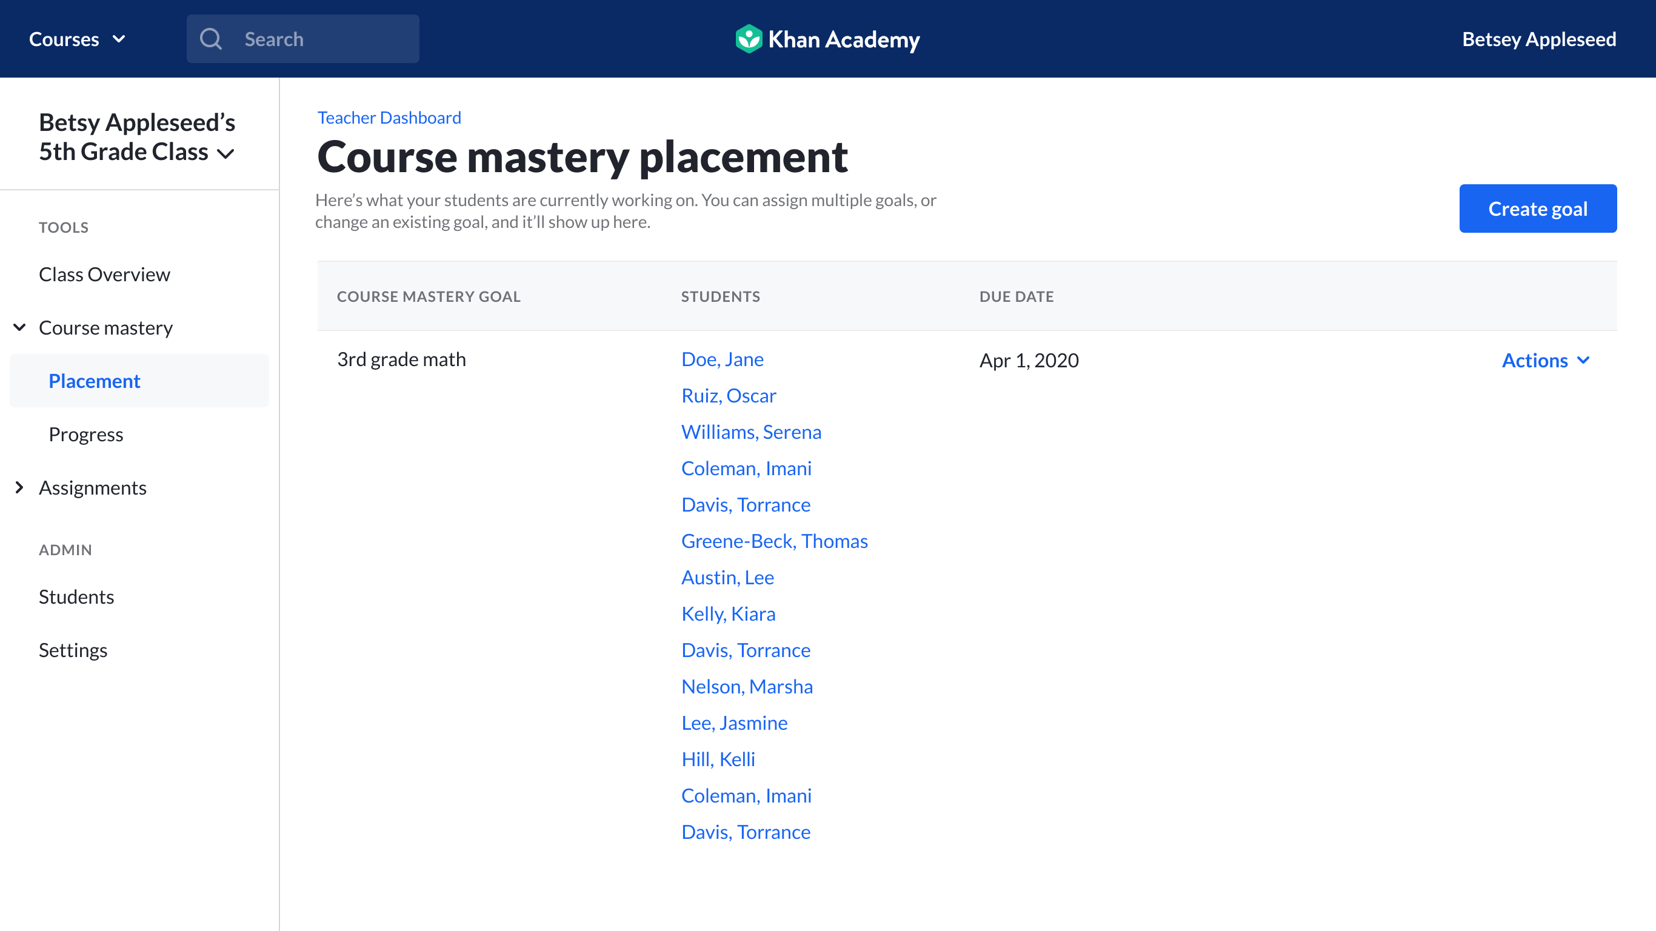Screen dimensions: 1656x931
Task: Open student Hill, Kelli
Action: [718, 759]
